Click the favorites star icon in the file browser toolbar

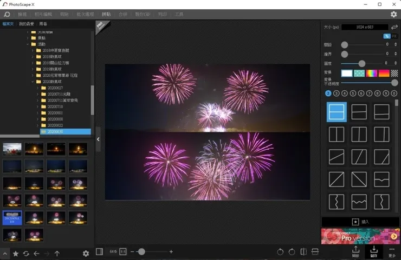tap(16, 254)
